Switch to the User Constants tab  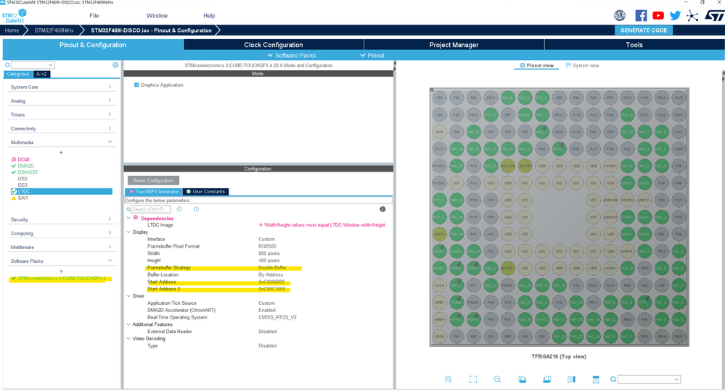pyautogui.click(x=206, y=191)
